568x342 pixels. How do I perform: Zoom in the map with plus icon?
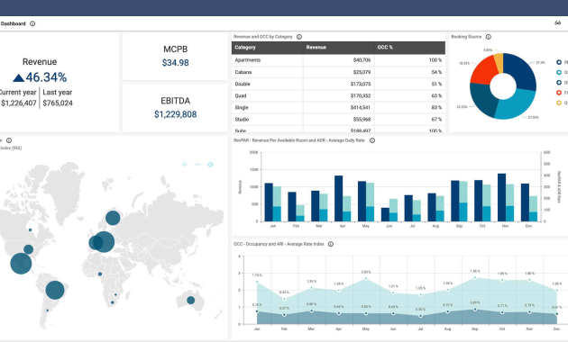185,165
